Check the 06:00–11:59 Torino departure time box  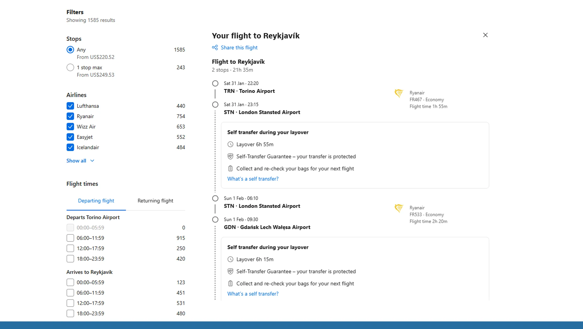pyautogui.click(x=70, y=238)
